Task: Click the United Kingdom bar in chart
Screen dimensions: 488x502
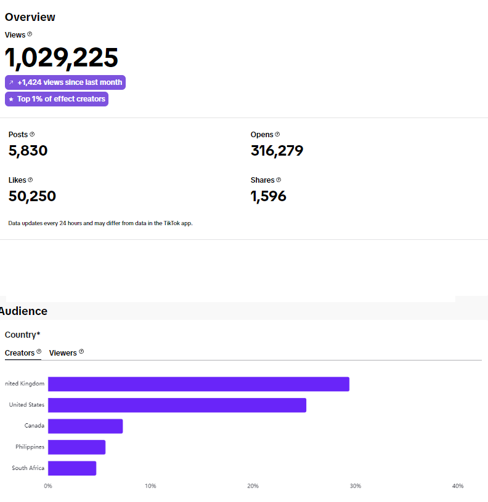Action: [x=198, y=384]
